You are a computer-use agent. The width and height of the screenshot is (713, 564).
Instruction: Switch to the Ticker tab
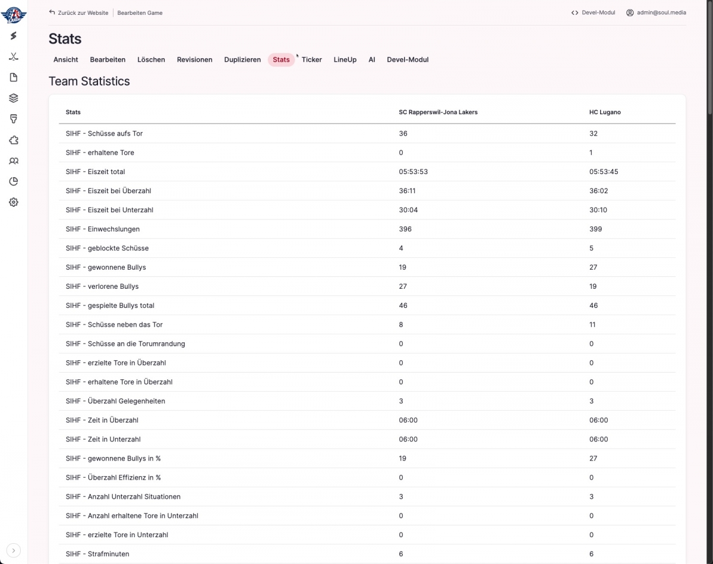pos(312,59)
